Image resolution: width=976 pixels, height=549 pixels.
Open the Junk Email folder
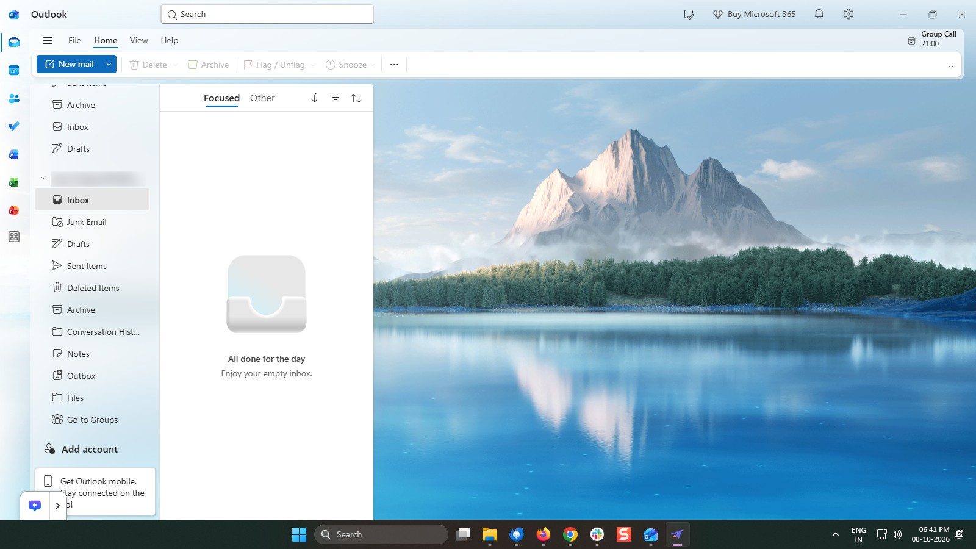coord(92,222)
